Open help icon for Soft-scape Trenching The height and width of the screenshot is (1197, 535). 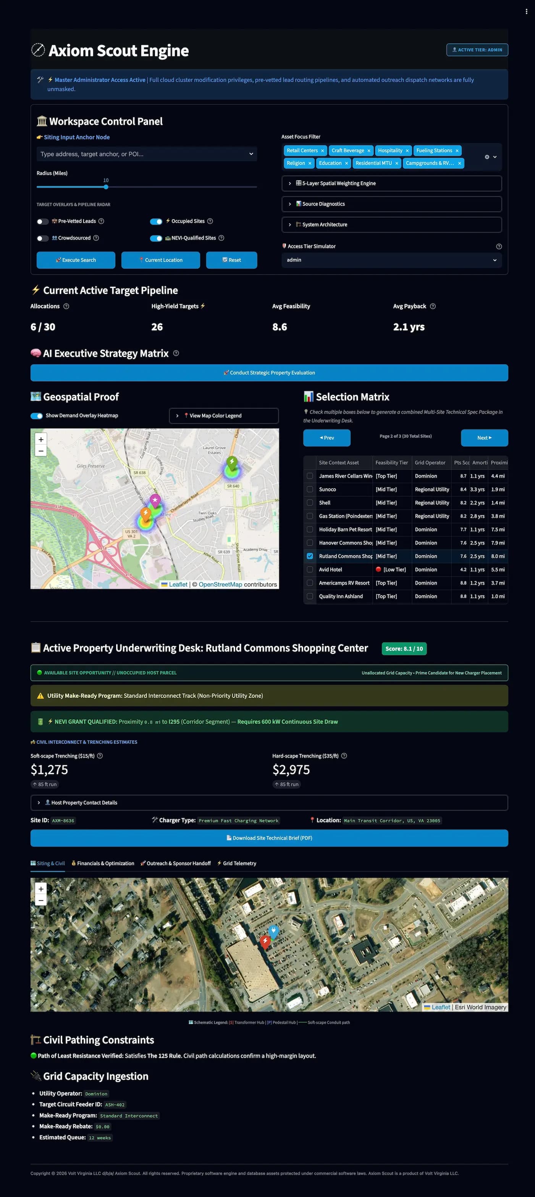click(x=100, y=756)
